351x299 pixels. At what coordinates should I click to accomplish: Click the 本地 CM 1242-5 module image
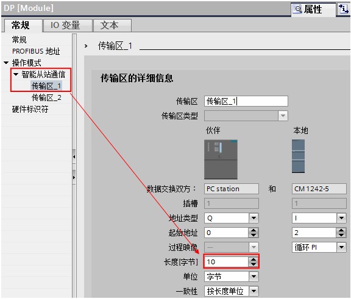coord(298,156)
